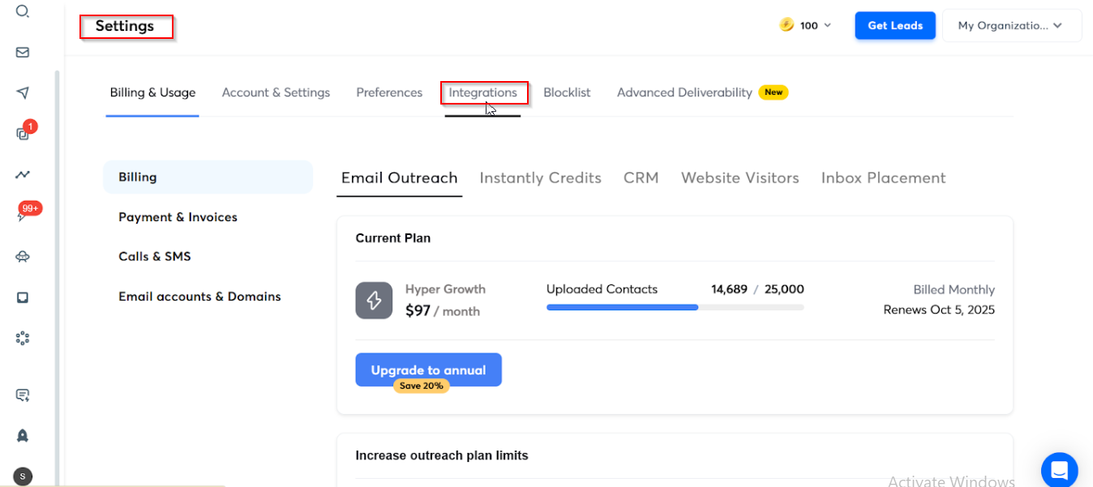Viewport: 1093px width, 487px height.
Task: Click the user avatar S in sidebar
Action: coord(23,476)
